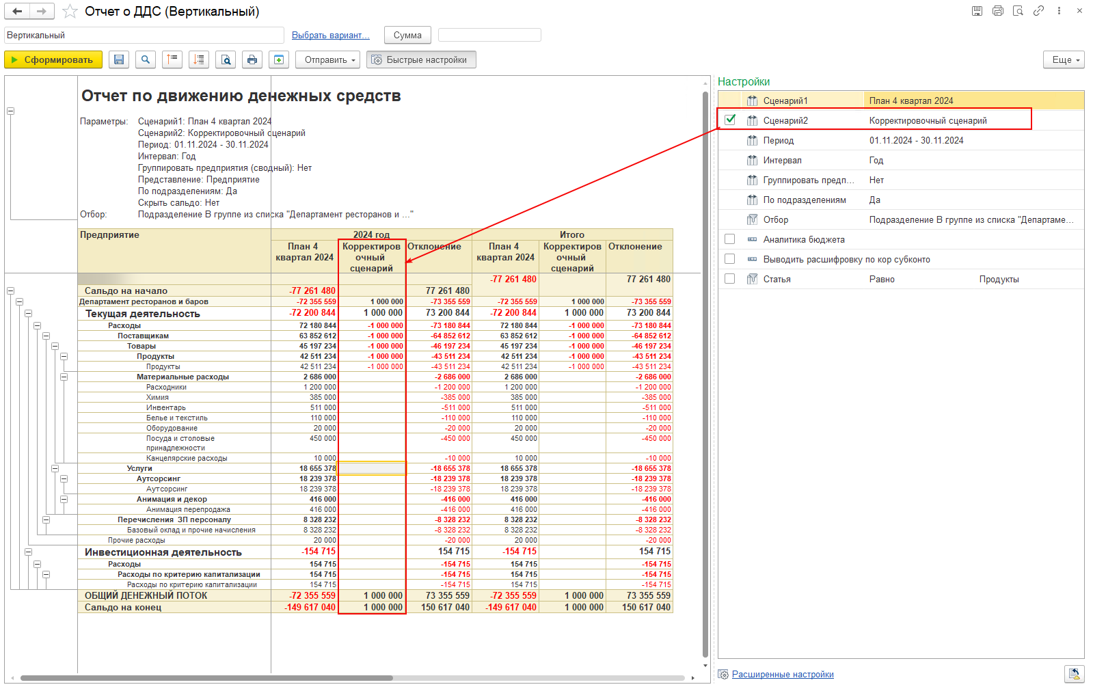Click the Интервал parameter icon
Screen dimensions: 1093x689
point(753,160)
